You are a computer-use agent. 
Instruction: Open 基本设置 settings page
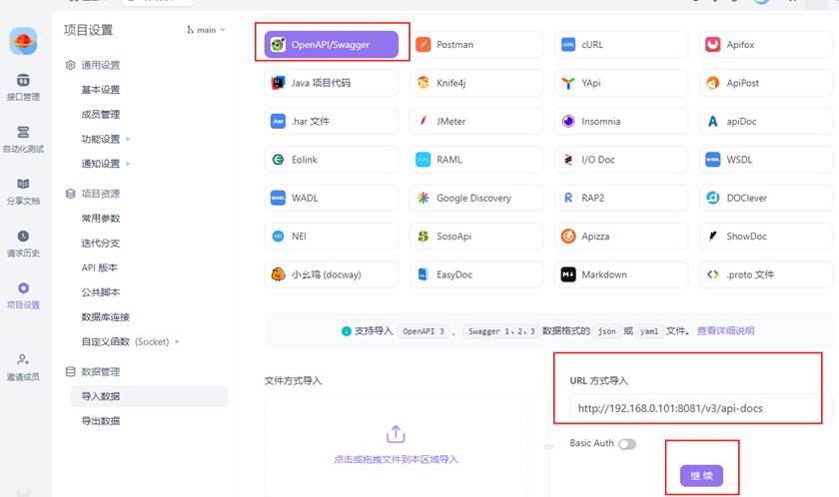(x=101, y=90)
